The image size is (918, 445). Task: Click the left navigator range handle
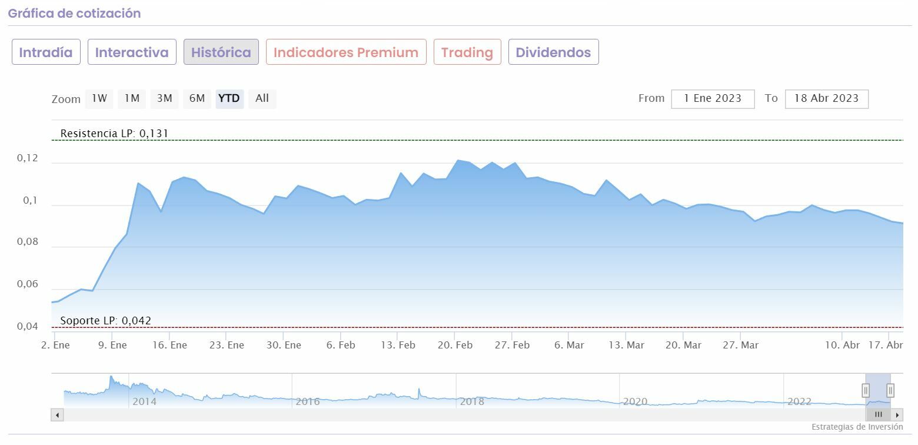(x=866, y=390)
